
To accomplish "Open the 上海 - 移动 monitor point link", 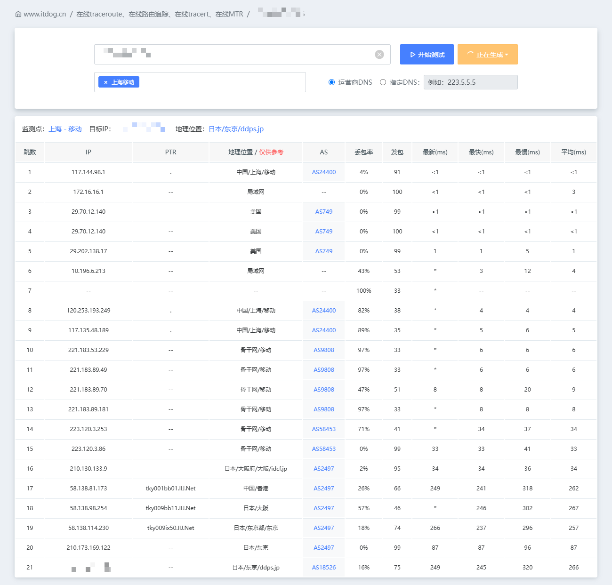I will click(x=65, y=129).
